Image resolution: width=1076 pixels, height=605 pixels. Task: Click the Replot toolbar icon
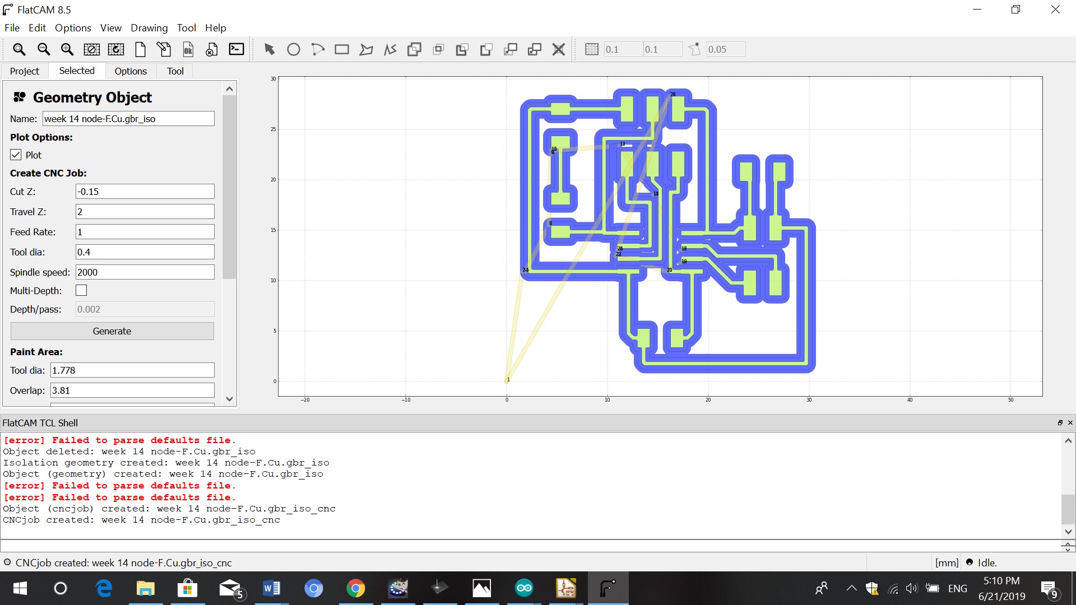(116, 49)
